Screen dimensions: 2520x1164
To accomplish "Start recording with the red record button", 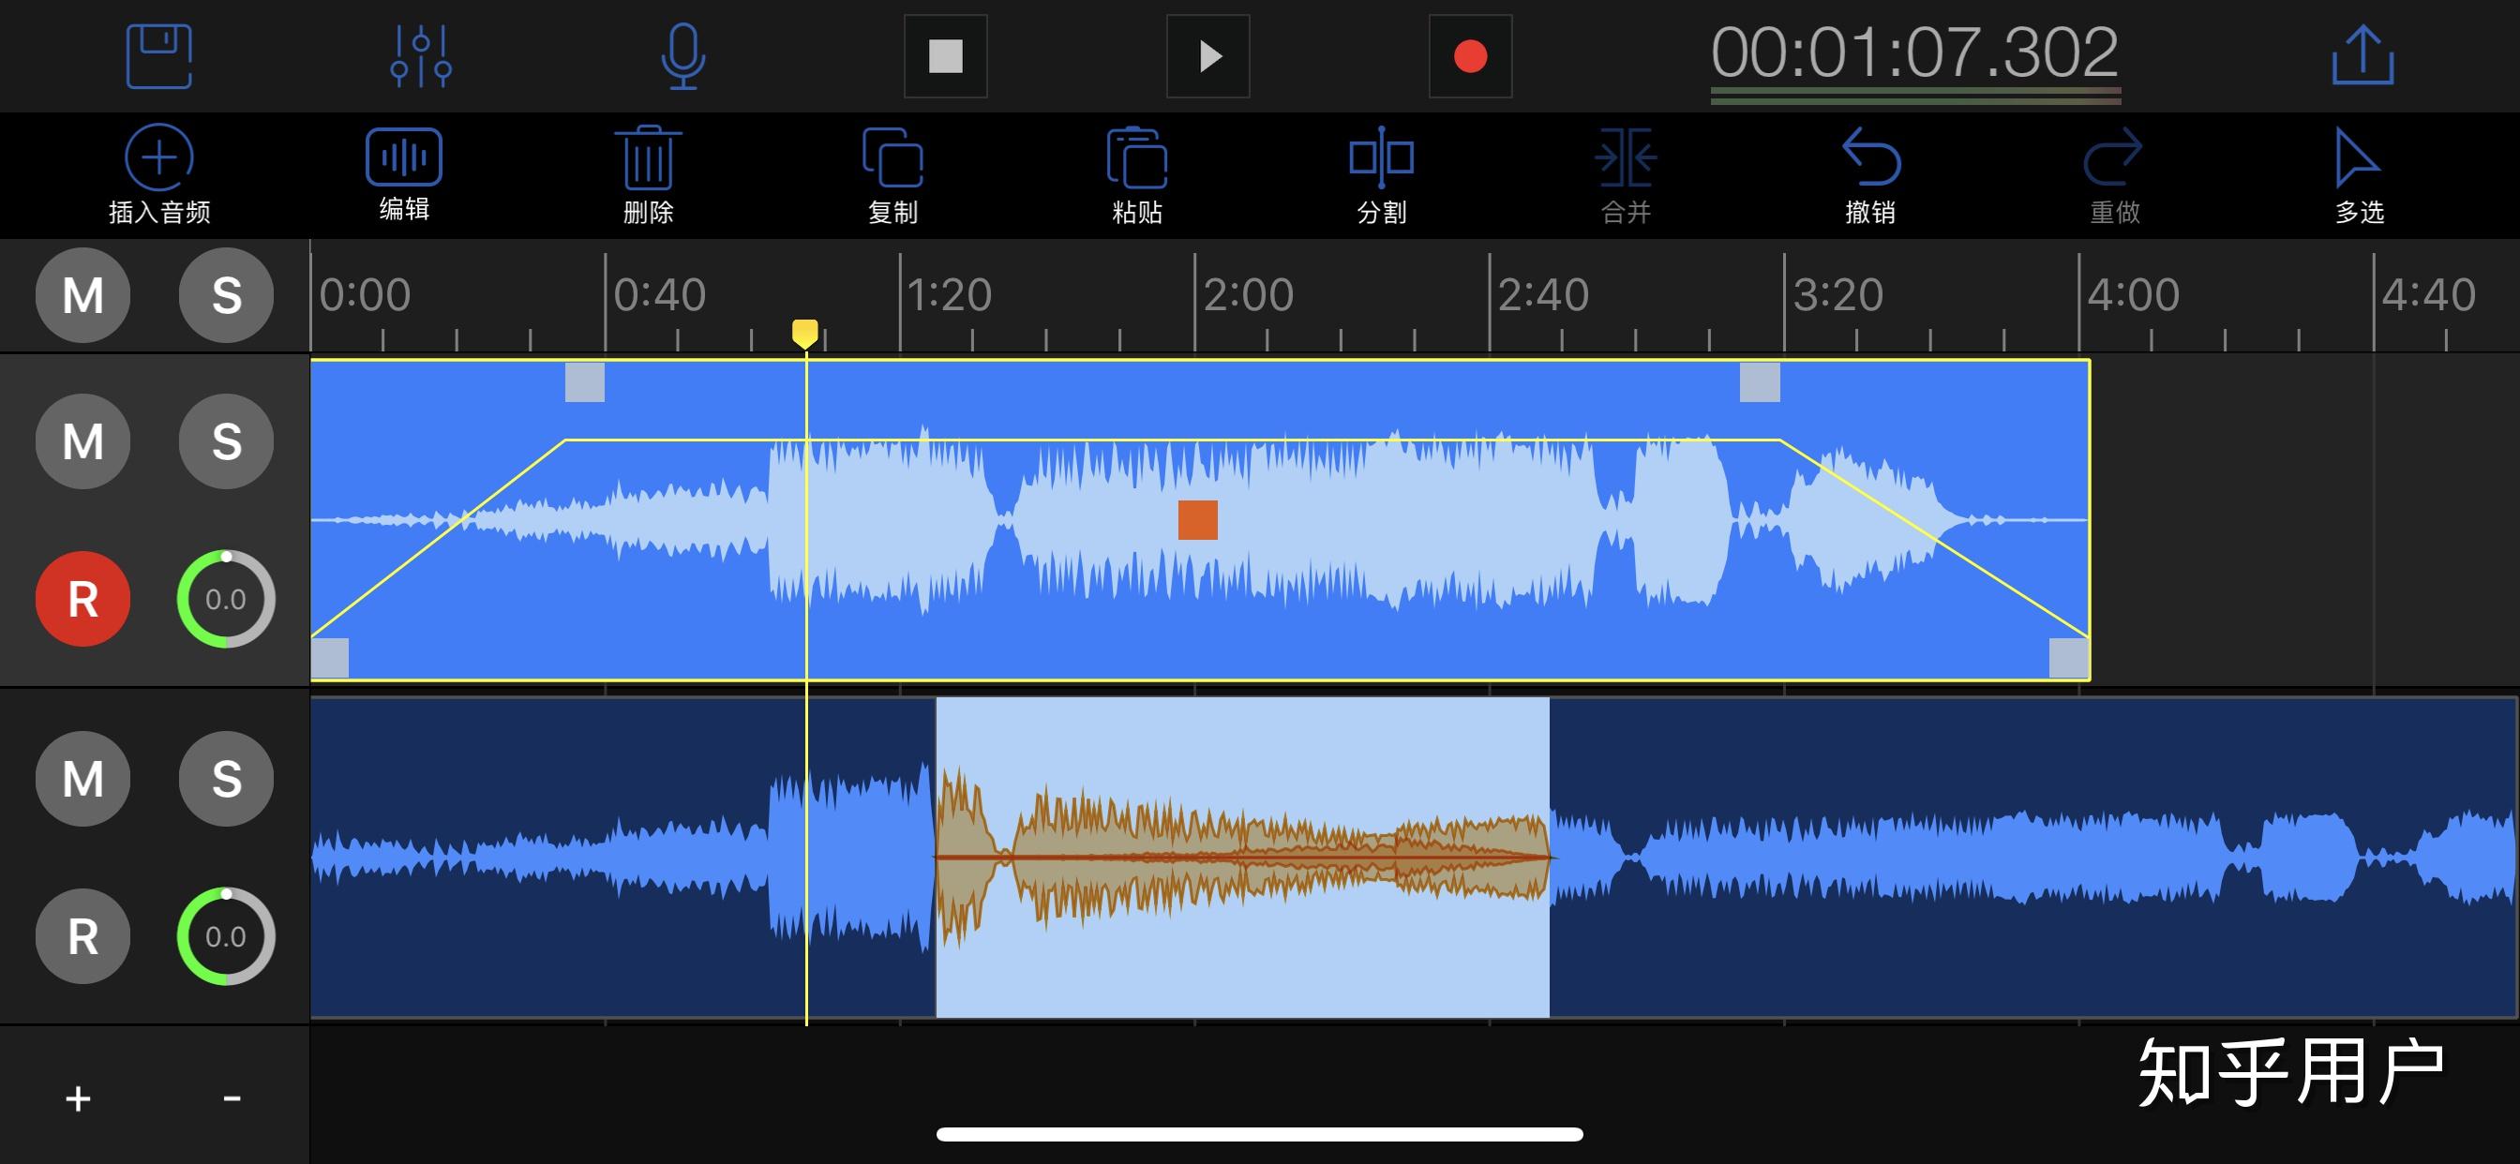I will point(1470,57).
